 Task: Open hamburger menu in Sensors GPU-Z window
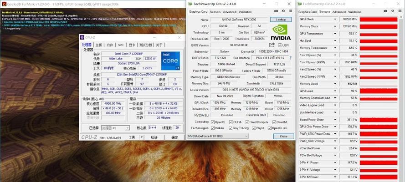click(400, 11)
